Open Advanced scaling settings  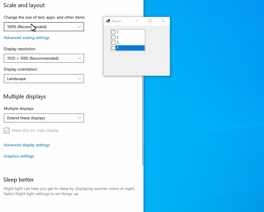(x=26, y=38)
